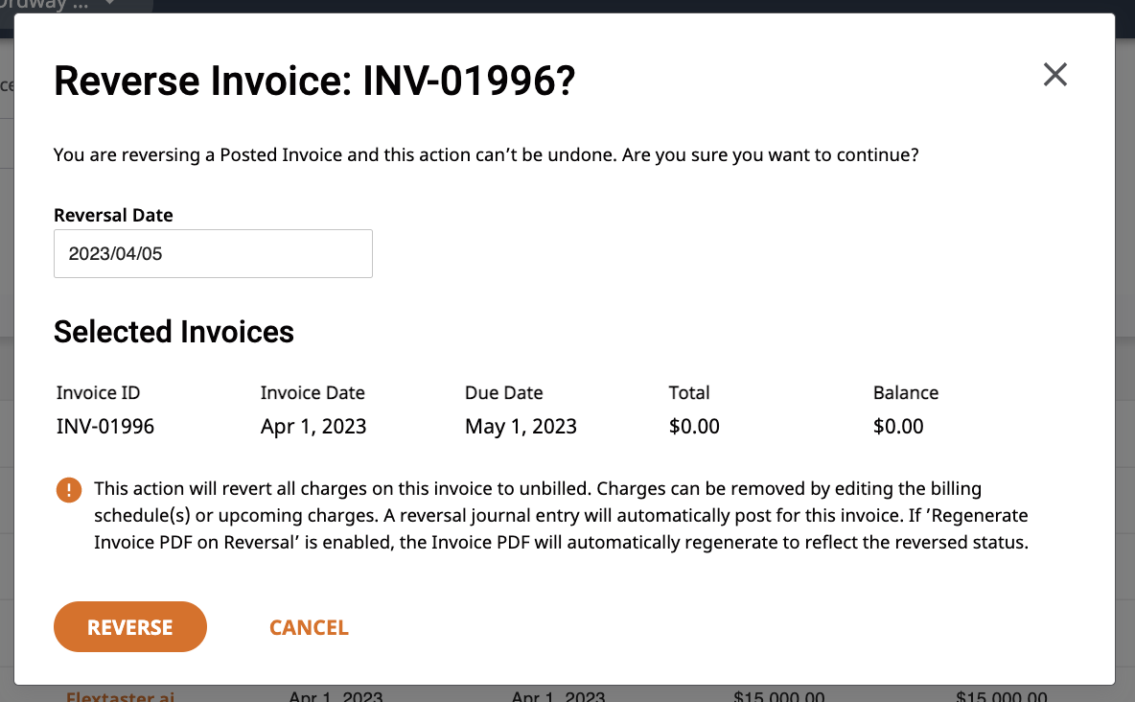The height and width of the screenshot is (702, 1135).
Task: Click the $0.00 value under Balance
Action: [x=898, y=426]
